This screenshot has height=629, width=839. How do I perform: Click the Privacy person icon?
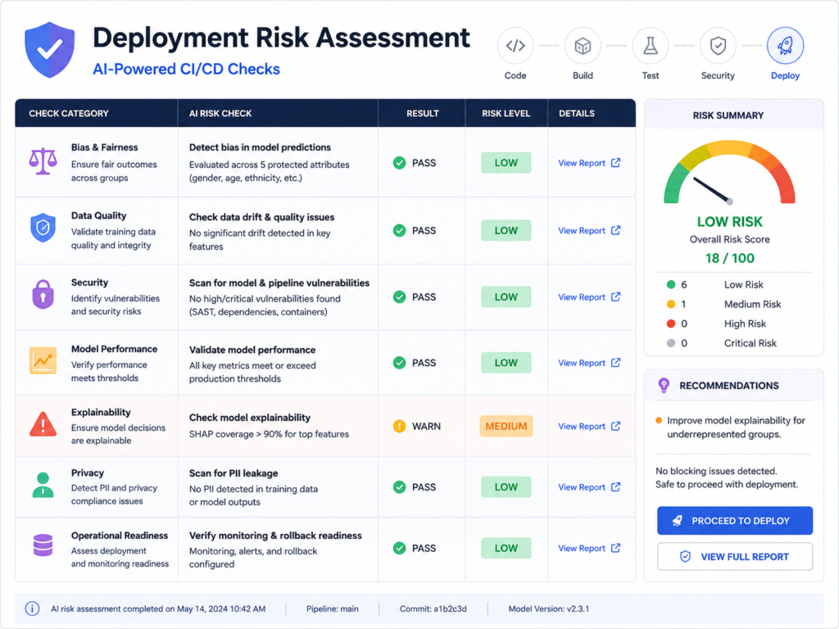(43, 485)
